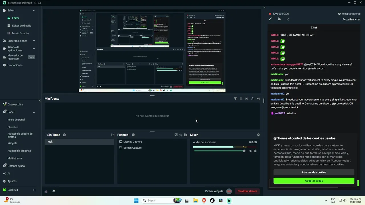Open Ajustes de propinas

click(x=19, y=151)
